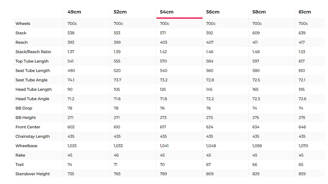This screenshot has height=184, width=328.
Task: Select the Chainstay Length row label
Action: (x=33, y=136)
